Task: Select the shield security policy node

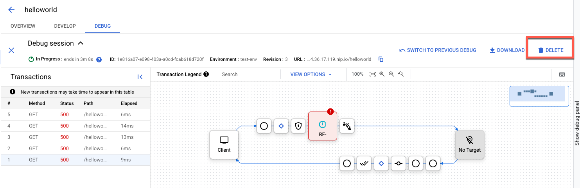Action: click(x=298, y=126)
